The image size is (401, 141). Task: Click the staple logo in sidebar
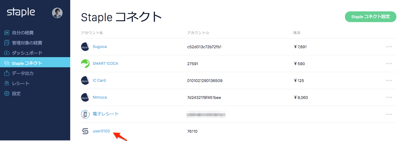tap(21, 12)
